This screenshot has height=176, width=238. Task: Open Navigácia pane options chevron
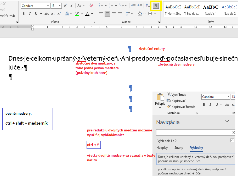[227, 121]
